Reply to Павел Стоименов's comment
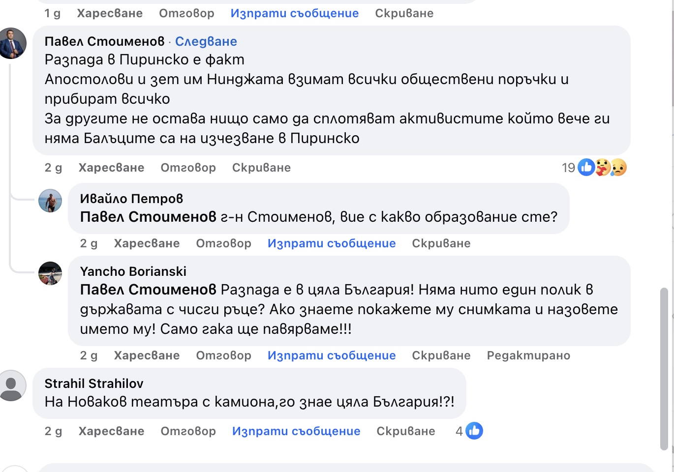Image resolution: width=674 pixels, height=472 pixels. 188,168
